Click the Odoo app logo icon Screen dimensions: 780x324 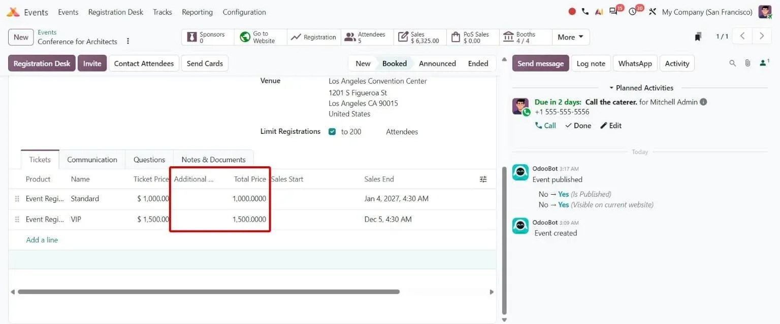pos(13,12)
